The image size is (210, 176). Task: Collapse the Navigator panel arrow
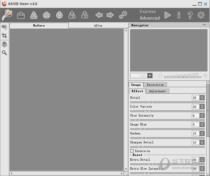[x=204, y=25]
